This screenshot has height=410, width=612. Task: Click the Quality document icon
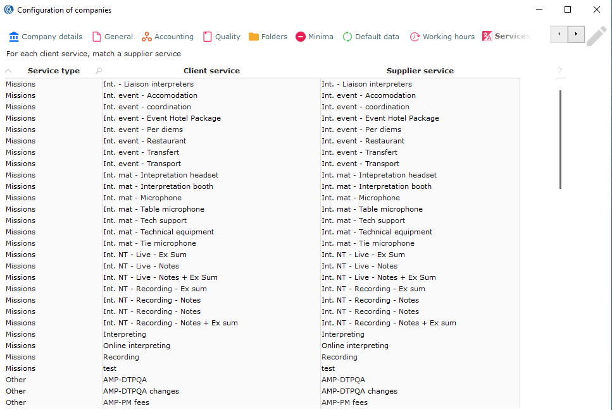[208, 37]
